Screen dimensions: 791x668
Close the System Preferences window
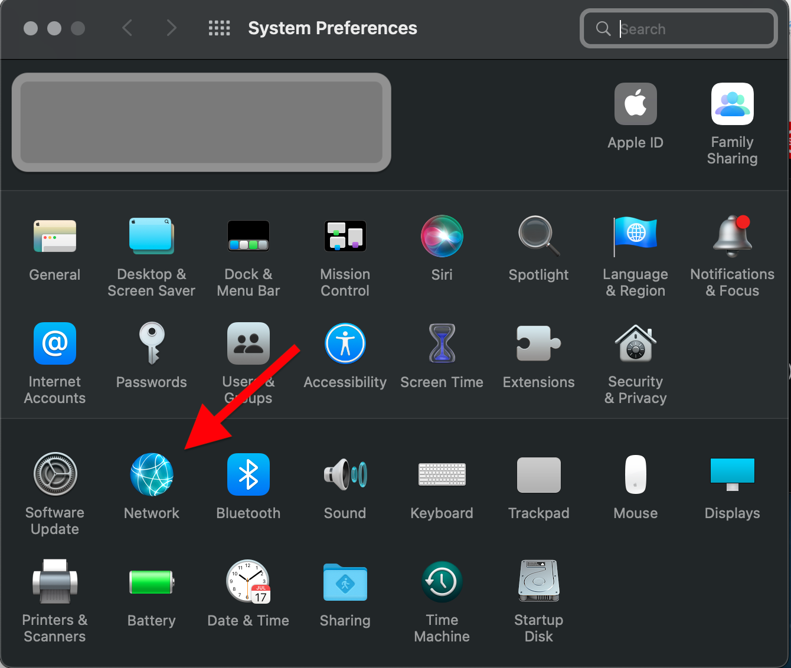(31, 28)
